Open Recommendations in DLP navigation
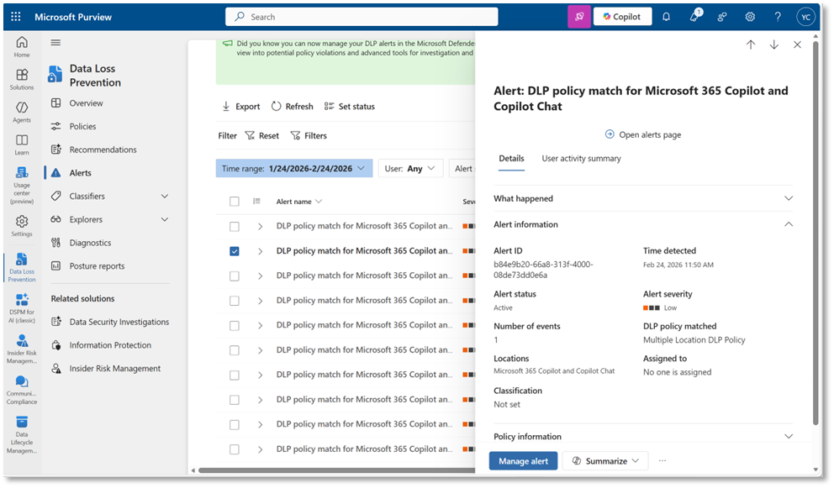 [x=103, y=150]
